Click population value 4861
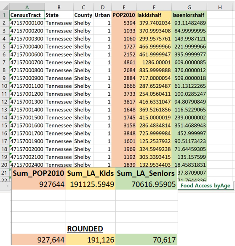The width and height of the screenshot is (235, 246). [124, 62]
